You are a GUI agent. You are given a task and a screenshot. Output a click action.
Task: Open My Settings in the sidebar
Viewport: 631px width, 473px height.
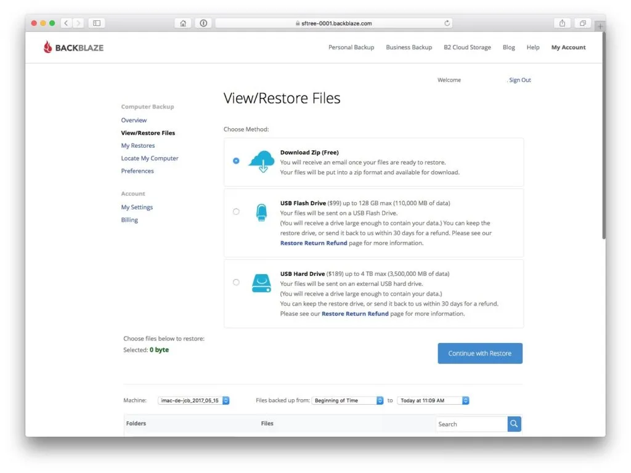click(x=137, y=207)
